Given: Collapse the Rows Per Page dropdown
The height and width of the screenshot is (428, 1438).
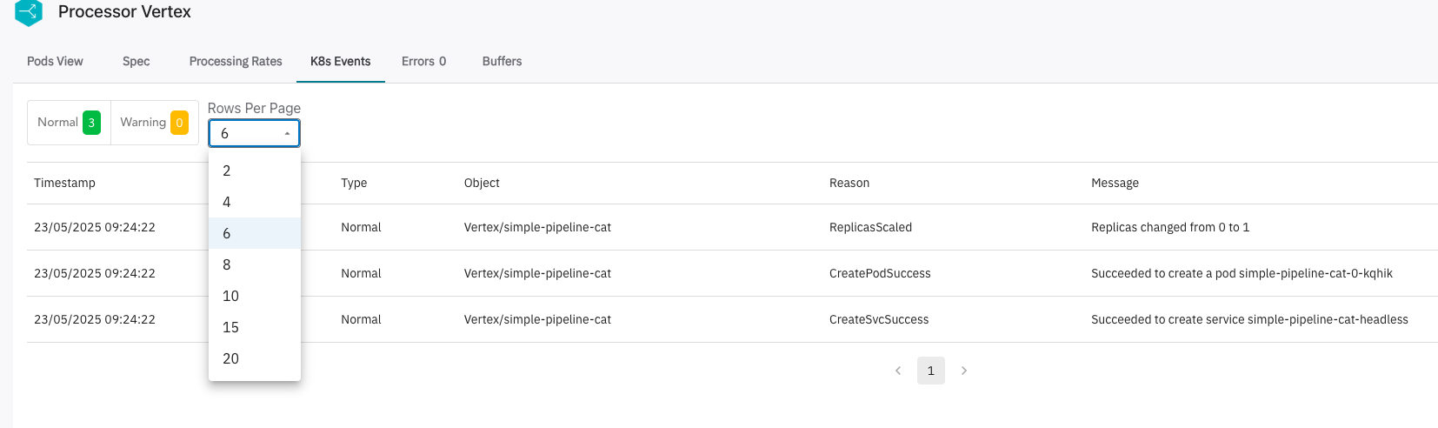Looking at the screenshot, I should (x=254, y=133).
